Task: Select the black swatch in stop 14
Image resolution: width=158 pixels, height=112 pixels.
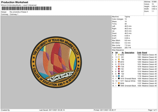Action: click(x=119, y=86)
